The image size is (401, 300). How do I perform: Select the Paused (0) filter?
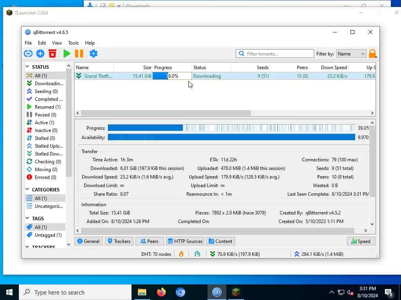[45, 115]
